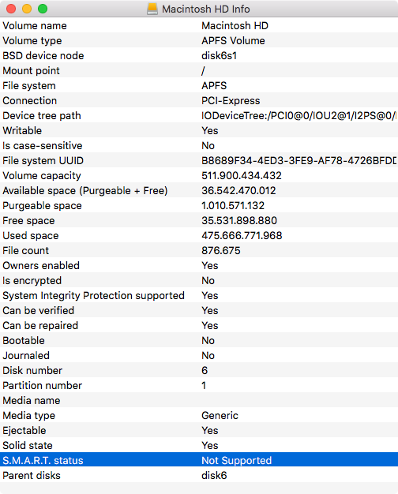Select the System Integrity Protection supported row
Viewport: 398px width, 494px height.
pos(199,295)
